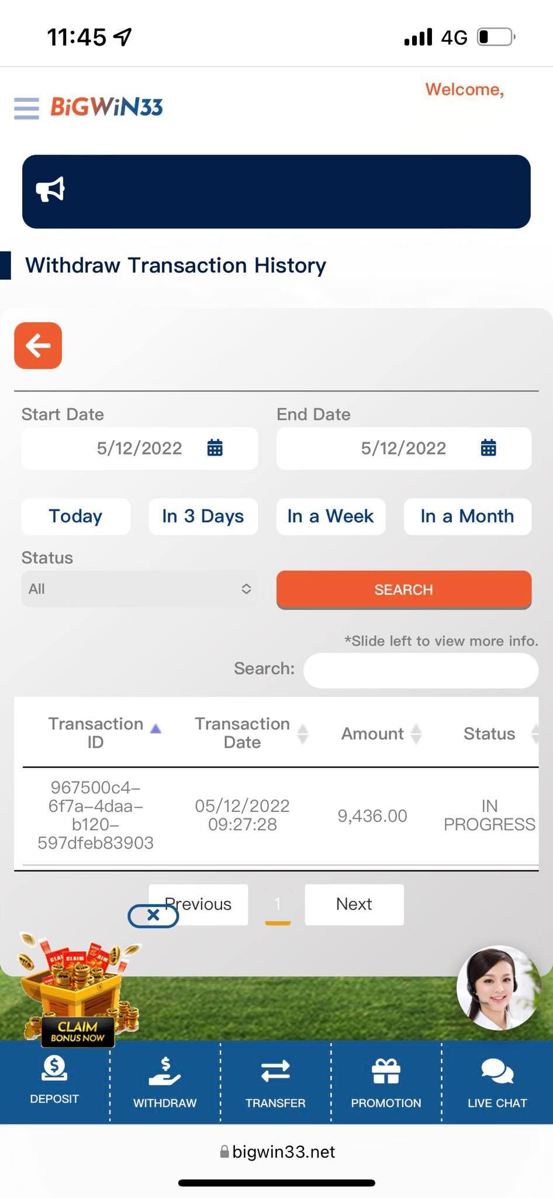553x1198 pixels.
Task: Expand the Status dropdown set to All
Action: (x=139, y=589)
